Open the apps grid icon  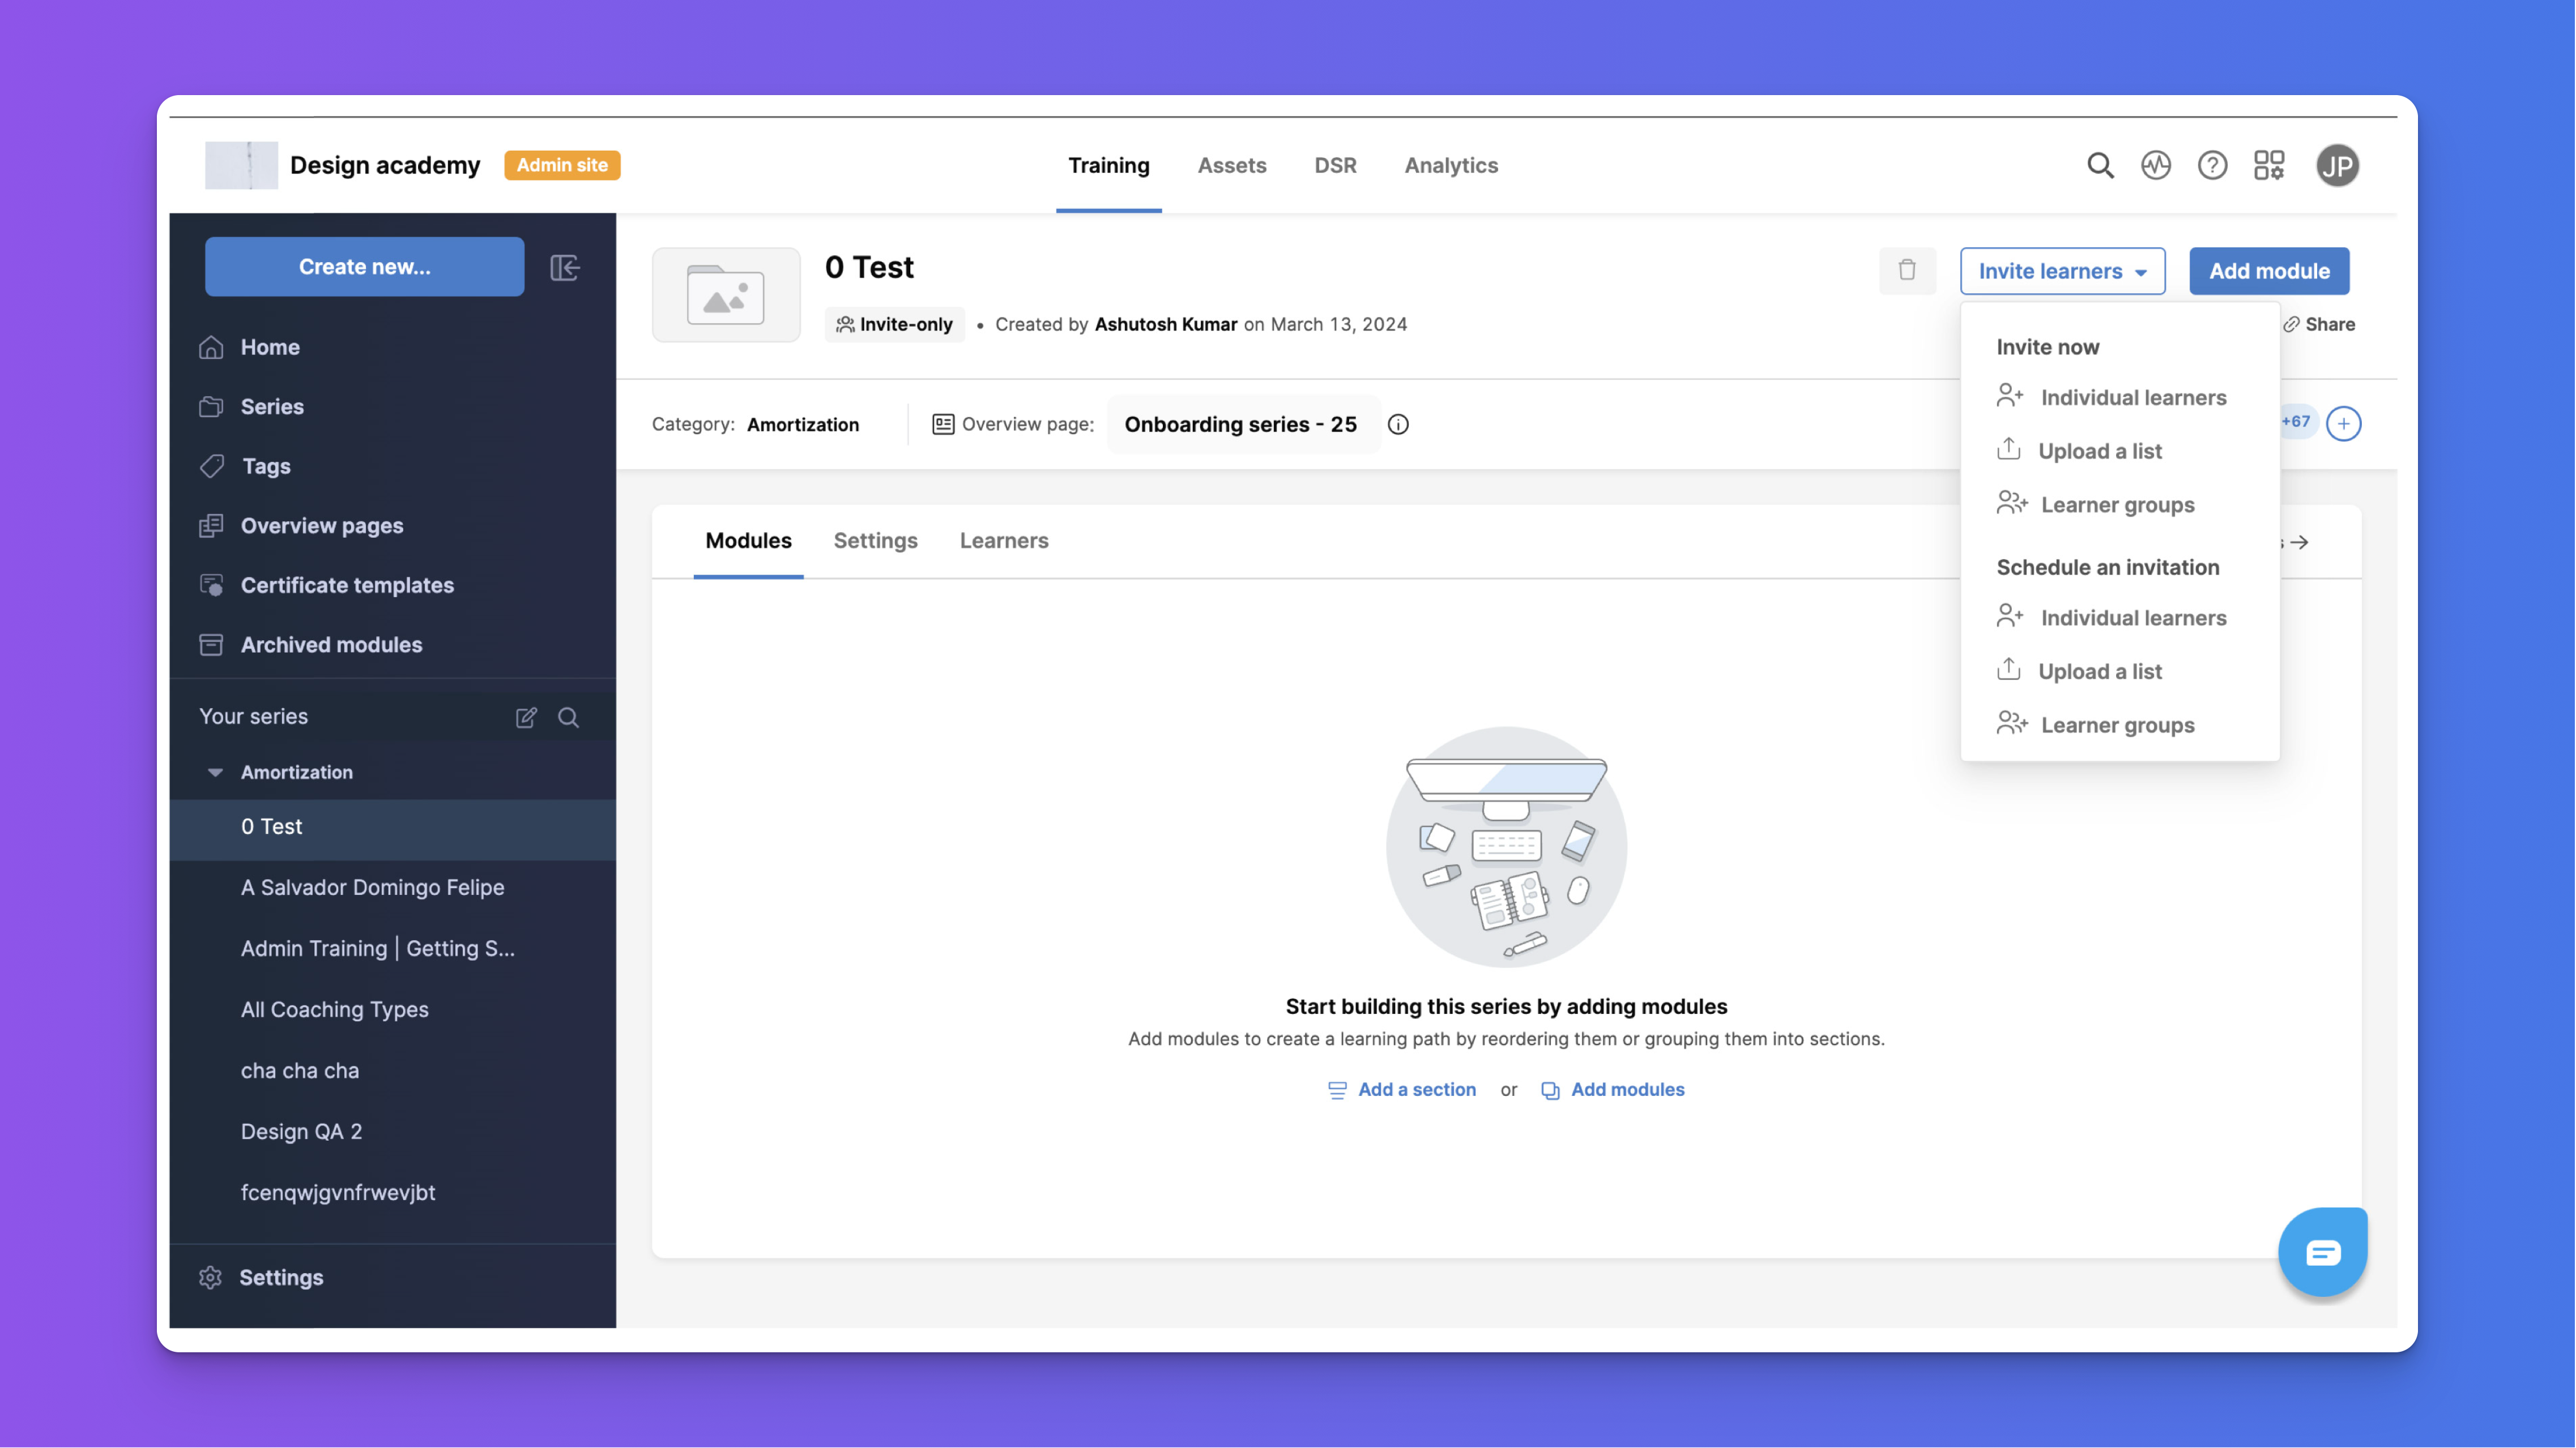click(2269, 165)
